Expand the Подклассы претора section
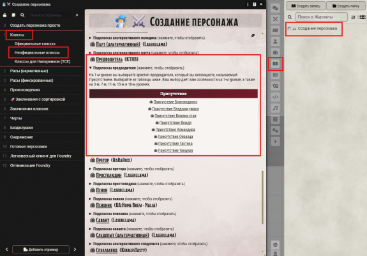The image size is (367, 256). 131,169
